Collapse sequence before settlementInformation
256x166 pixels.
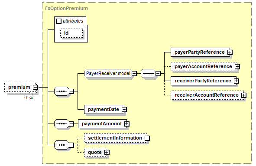[71, 145]
